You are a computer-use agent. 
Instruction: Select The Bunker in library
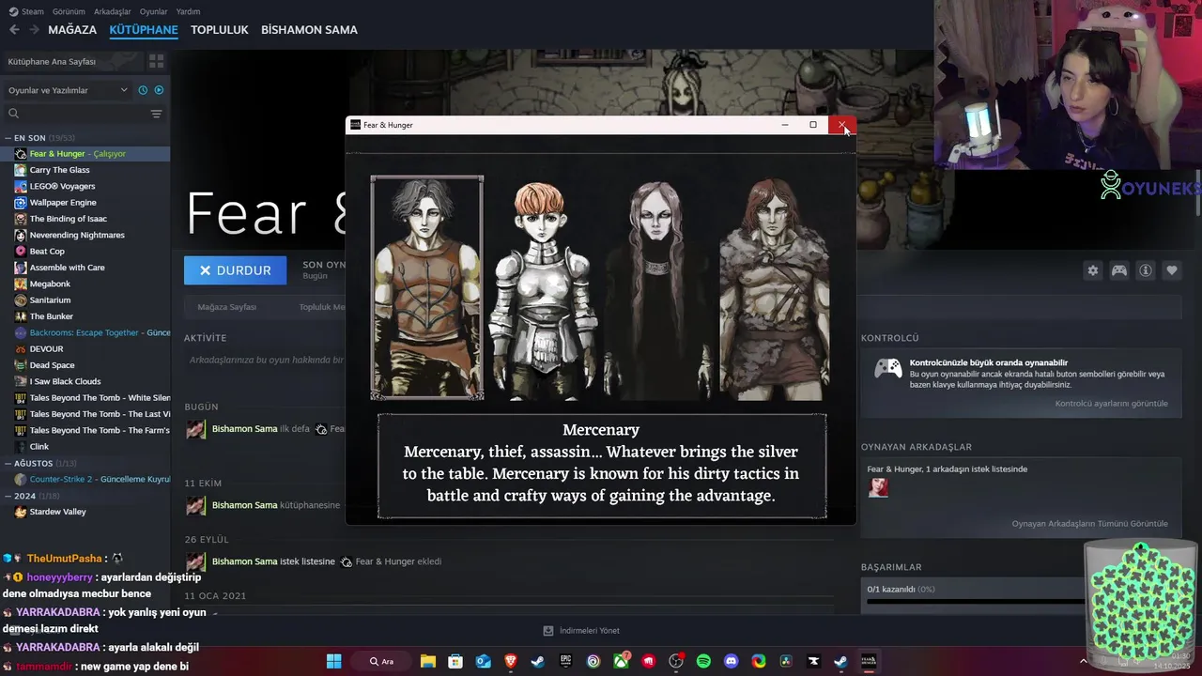pos(85,316)
